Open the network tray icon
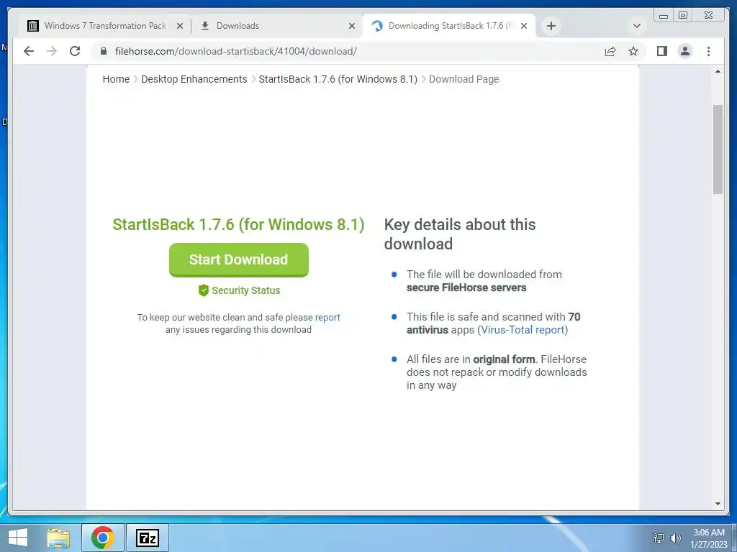737x552 pixels. pos(659,538)
